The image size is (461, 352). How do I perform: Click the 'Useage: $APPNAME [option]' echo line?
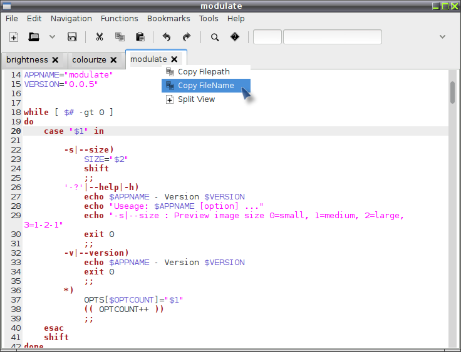[174, 206]
